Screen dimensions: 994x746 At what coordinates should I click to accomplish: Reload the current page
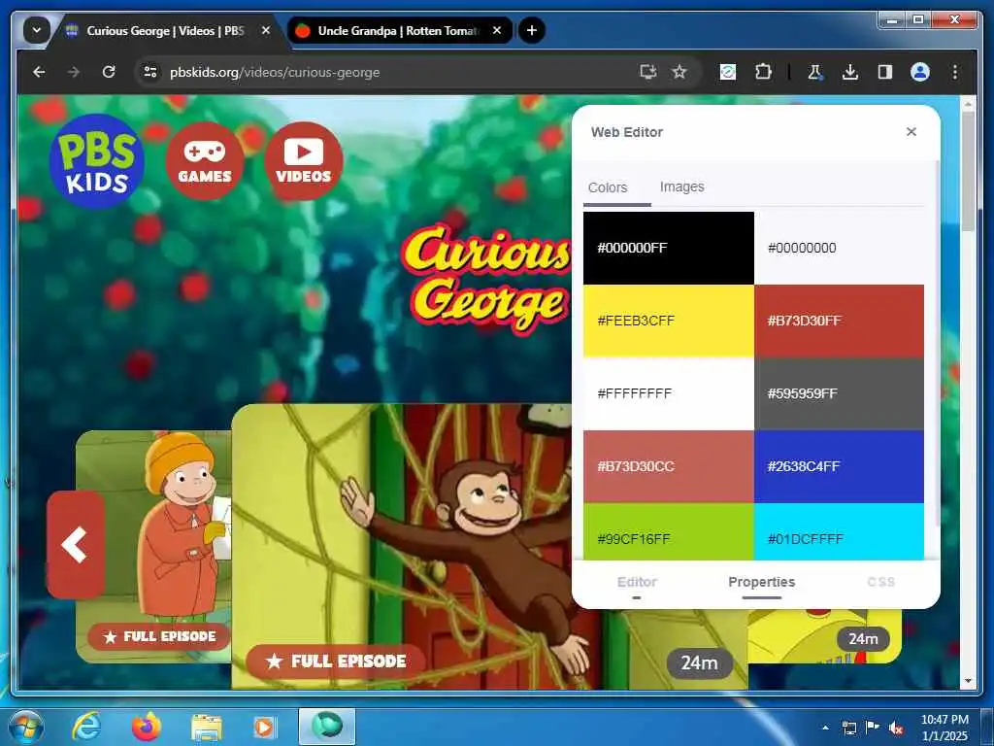click(109, 72)
